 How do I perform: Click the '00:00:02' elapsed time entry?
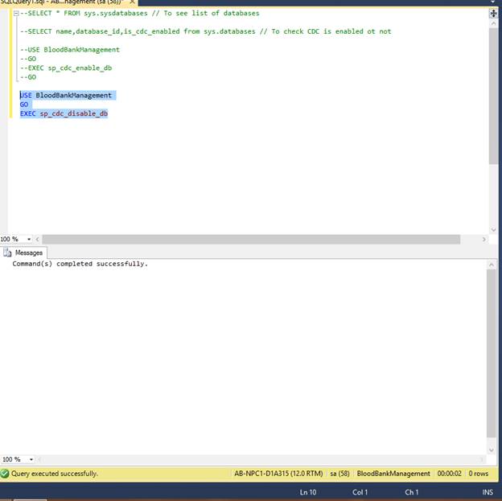tap(449, 474)
